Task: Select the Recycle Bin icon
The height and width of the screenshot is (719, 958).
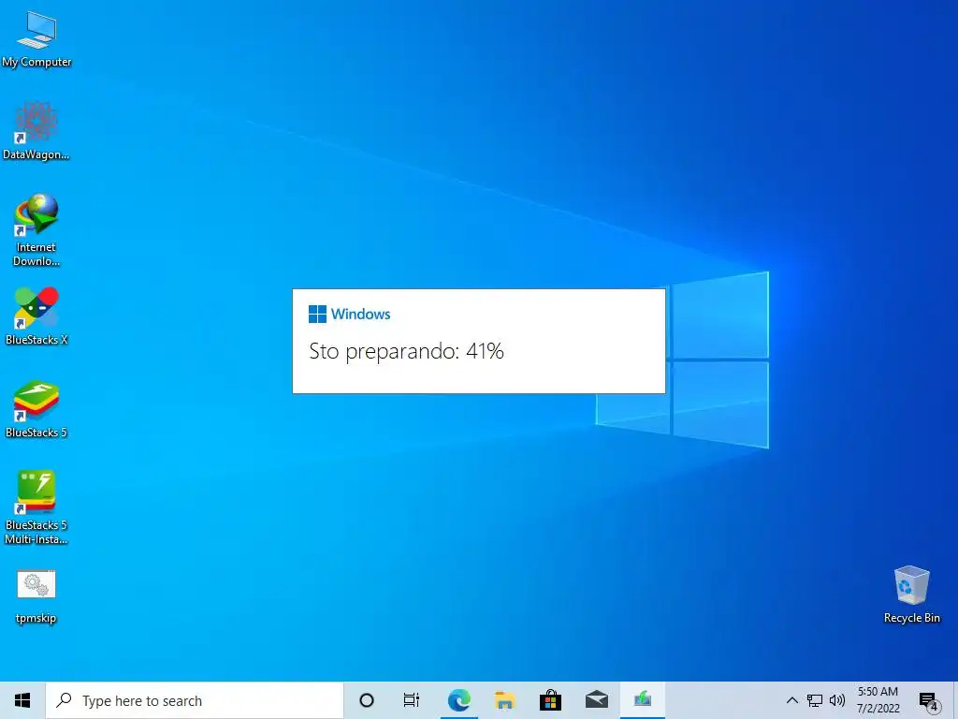Action: (911, 594)
